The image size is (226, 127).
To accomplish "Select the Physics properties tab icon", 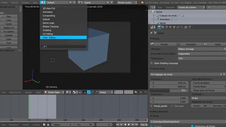I will pos(190,27).
